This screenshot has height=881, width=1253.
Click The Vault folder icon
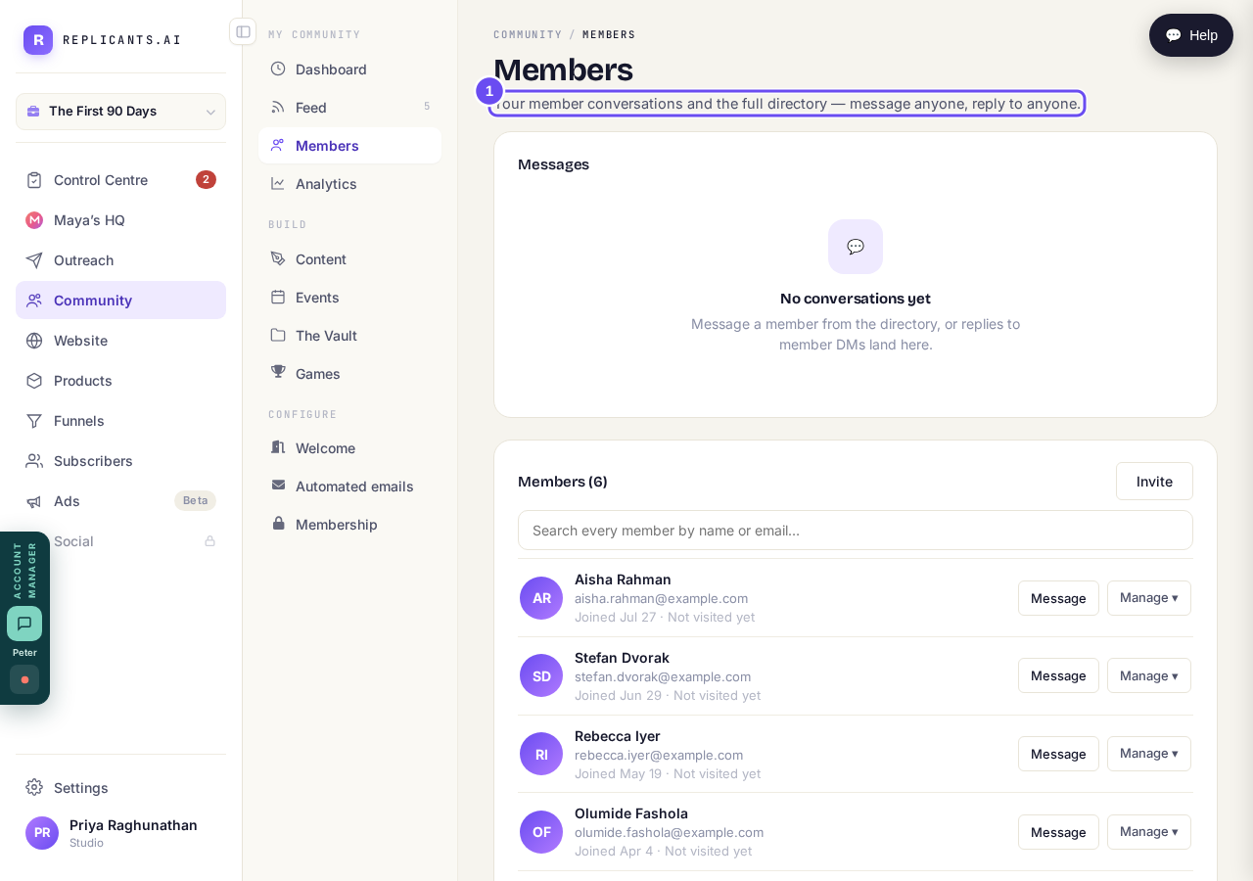point(278,335)
